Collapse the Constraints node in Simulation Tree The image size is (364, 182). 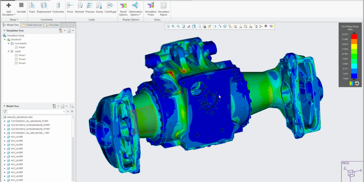click(x=8, y=43)
